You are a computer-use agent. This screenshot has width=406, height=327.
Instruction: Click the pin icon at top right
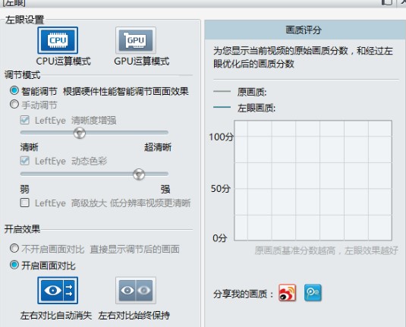(387, 2)
